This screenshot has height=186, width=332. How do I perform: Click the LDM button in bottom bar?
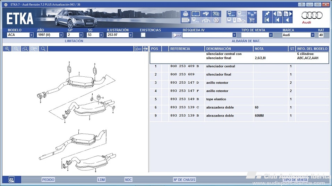(101, 180)
